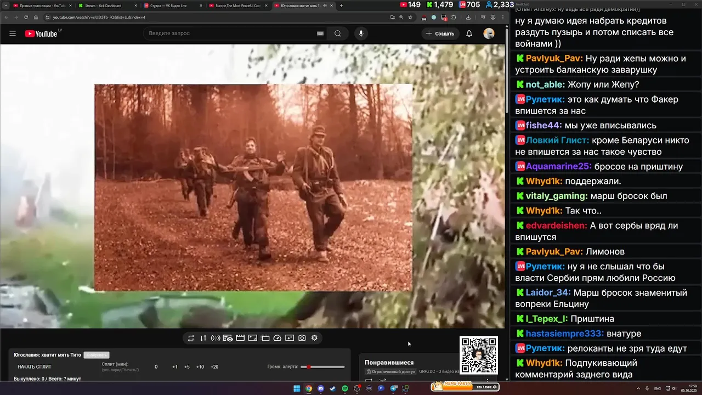Click the dashed-top window icon in player toolbar
The width and height of the screenshot is (702, 395).
tap(265, 338)
